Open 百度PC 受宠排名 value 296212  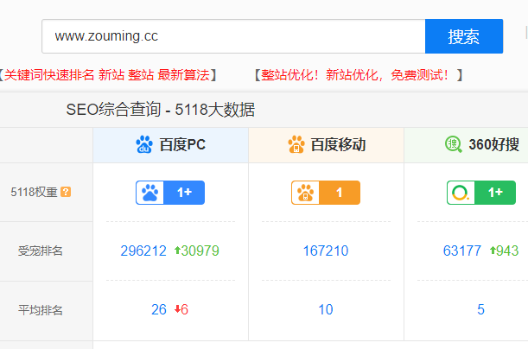coord(143,251)
